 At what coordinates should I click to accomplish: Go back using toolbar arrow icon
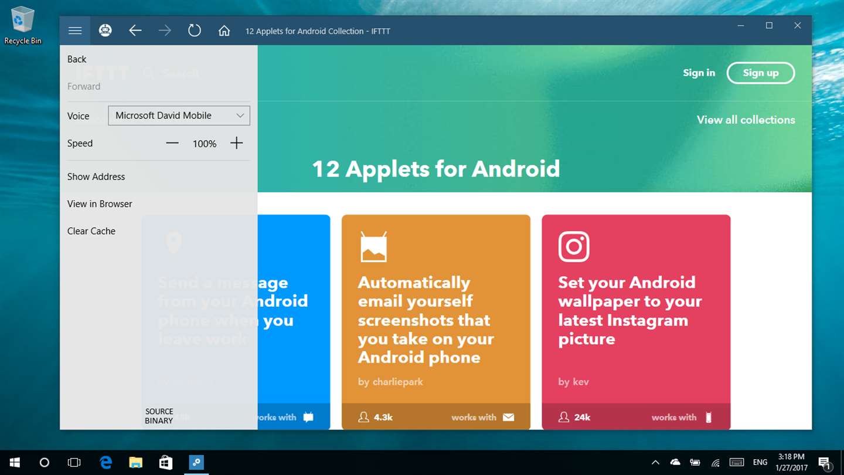pos(135,30)
